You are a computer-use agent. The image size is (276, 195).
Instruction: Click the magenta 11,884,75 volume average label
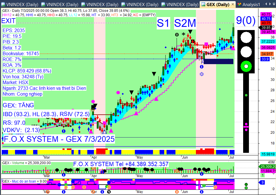click(268, 171)
